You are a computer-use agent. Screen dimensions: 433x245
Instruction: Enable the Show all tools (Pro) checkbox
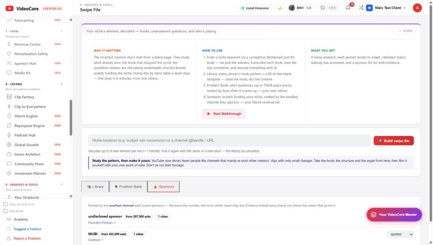5,204
